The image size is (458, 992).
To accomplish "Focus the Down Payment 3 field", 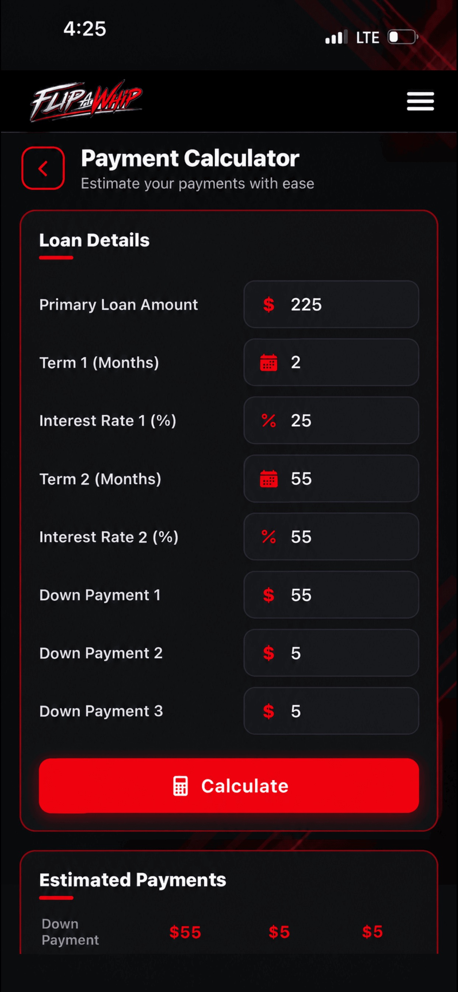I will click(x=332, y=711).
